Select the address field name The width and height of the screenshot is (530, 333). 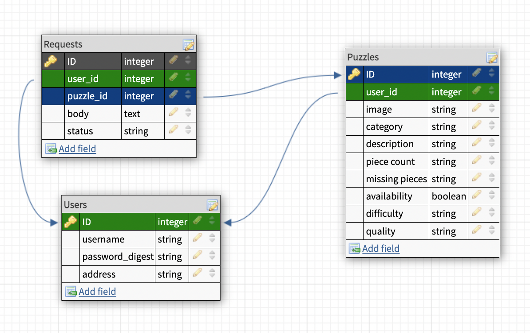coord(99,274)
